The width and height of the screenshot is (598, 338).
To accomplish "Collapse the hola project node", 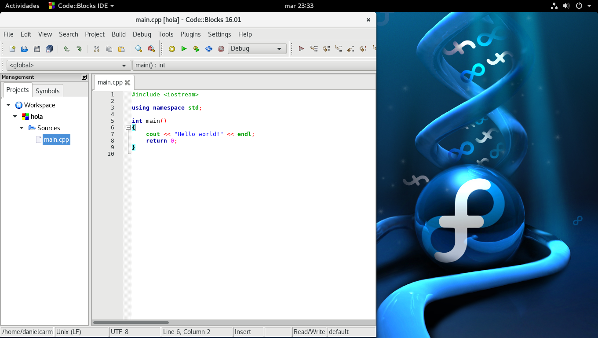I will coord(15,117).
